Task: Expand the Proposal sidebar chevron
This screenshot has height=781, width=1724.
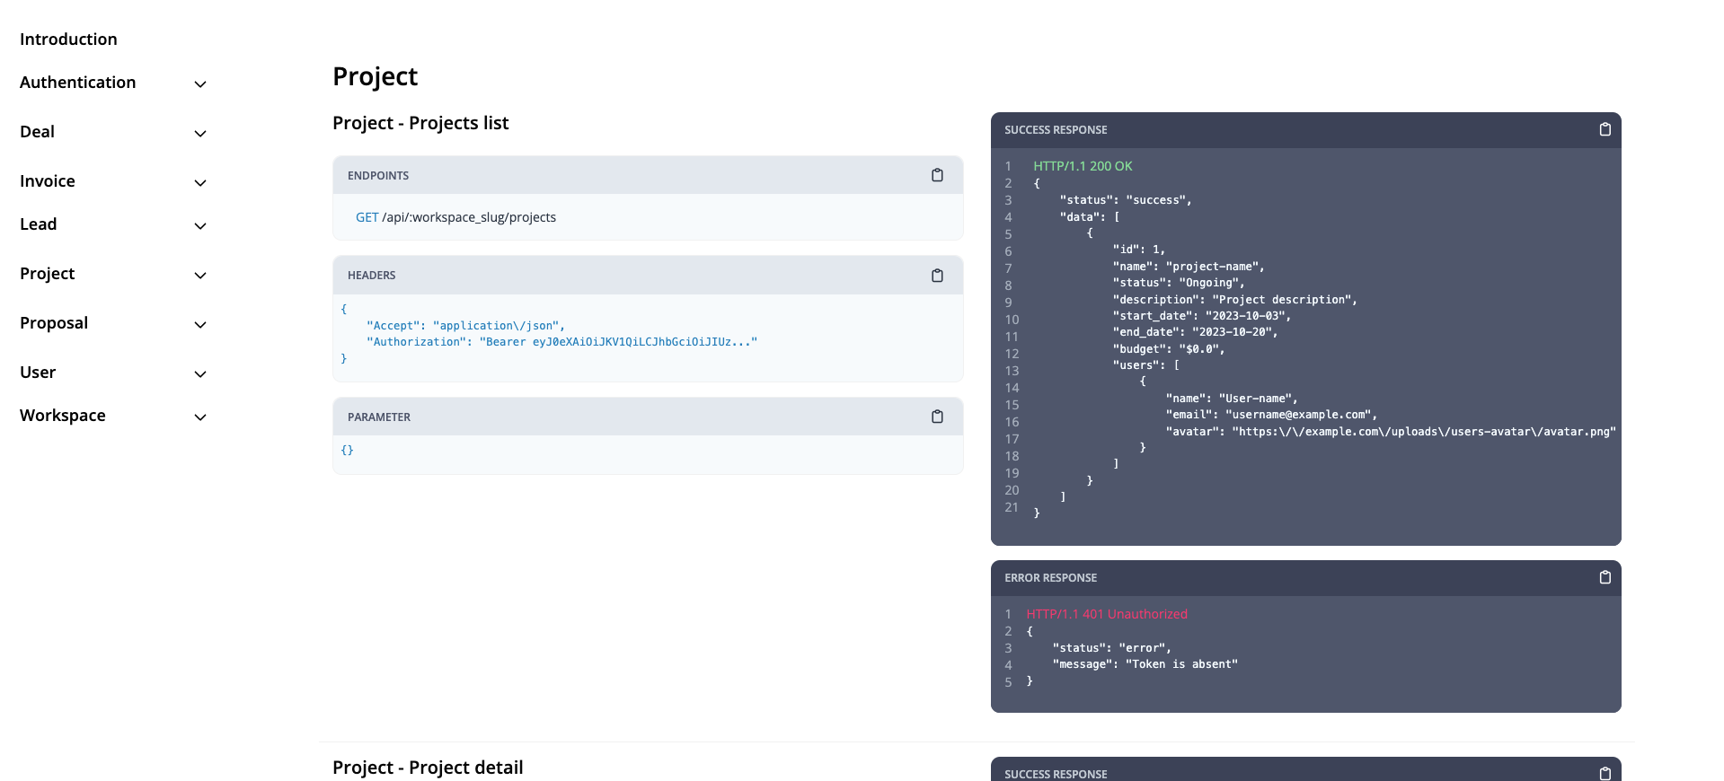Action: (x=200, y=325)
